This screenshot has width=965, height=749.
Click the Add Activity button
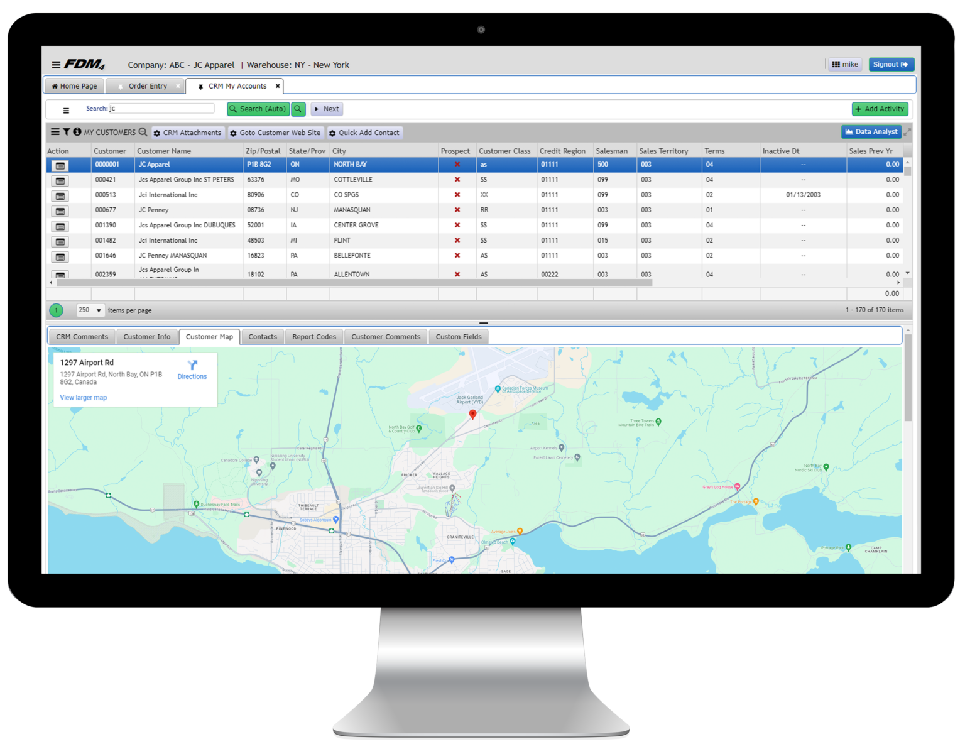880,109
